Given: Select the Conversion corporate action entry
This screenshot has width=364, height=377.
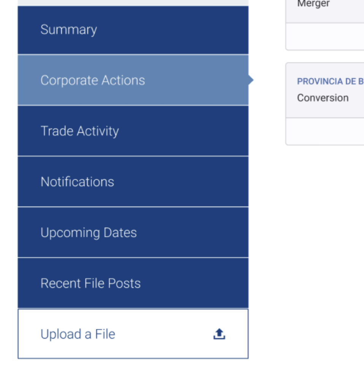Looking at the screenshot, I should pos(323,98).
